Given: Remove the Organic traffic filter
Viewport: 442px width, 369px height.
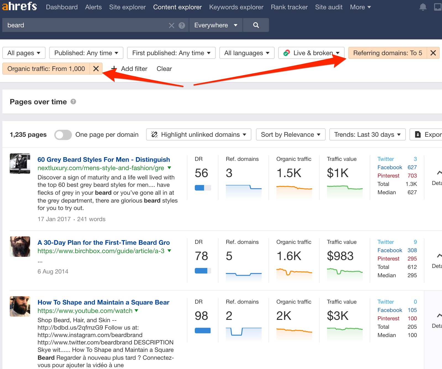Looking at the screenshot, I should coord(96,68).
